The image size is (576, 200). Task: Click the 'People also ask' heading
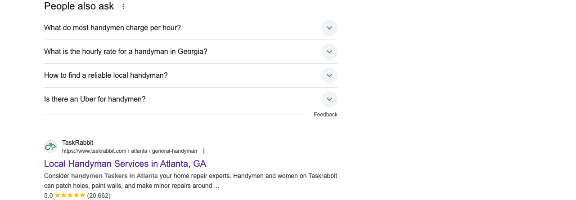pyautogui.click(x=79, y=6)
